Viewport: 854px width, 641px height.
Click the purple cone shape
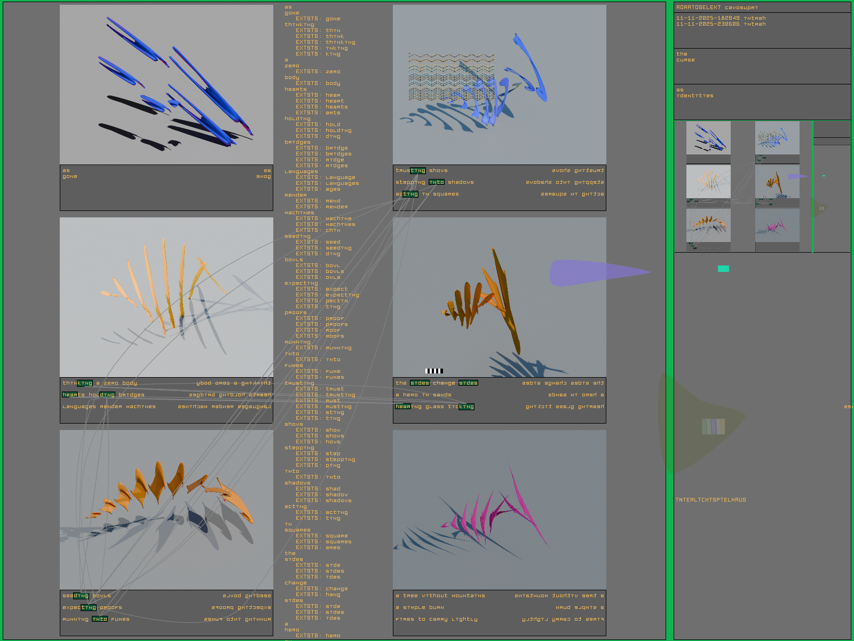pyautogui.click(x=598, y=272)
